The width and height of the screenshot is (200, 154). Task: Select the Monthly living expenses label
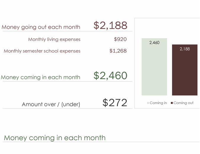pos(54,39)
